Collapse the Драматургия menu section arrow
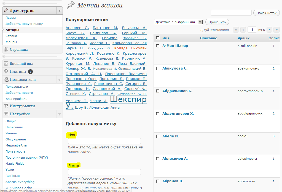This screenshot has height=192, width=282. tap(59, 10)
